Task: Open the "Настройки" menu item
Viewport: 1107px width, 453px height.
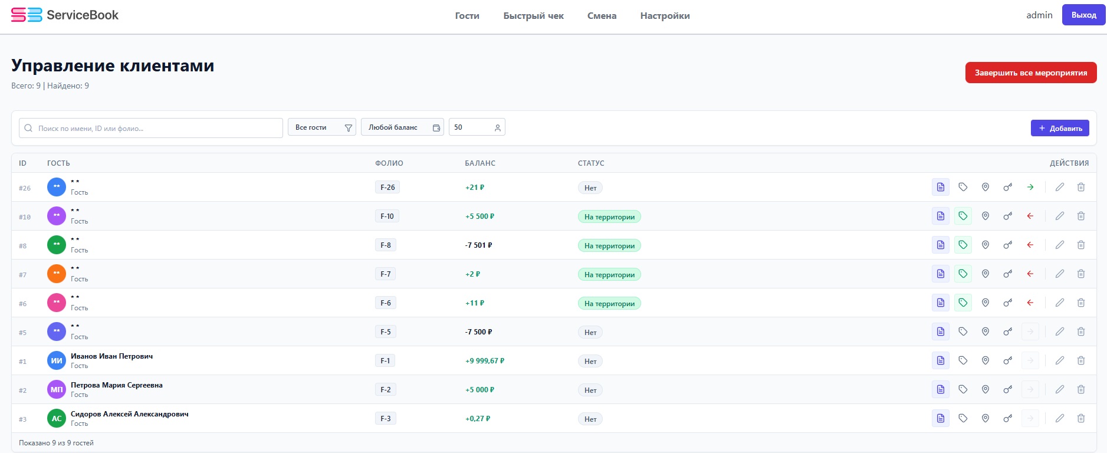Action: pyautogui.click(x=665, y=16)
